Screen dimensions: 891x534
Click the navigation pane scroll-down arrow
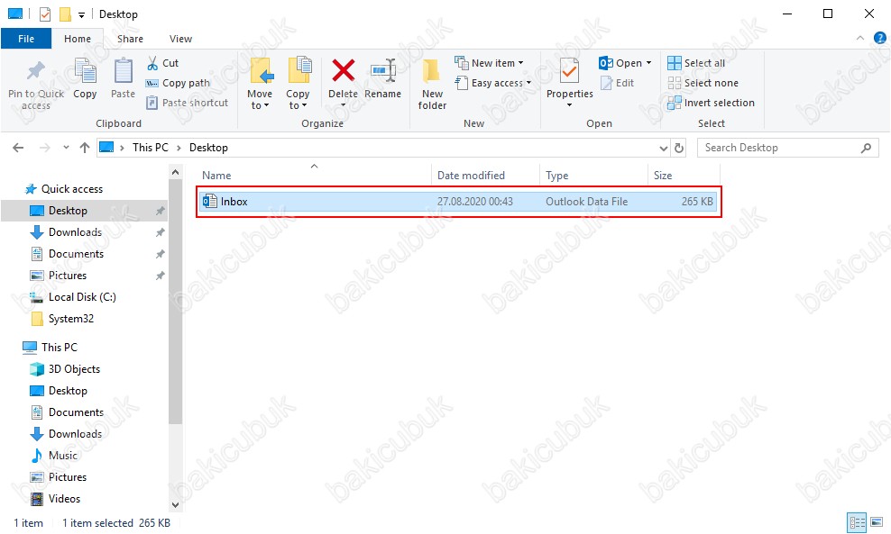tap(176, 504)
